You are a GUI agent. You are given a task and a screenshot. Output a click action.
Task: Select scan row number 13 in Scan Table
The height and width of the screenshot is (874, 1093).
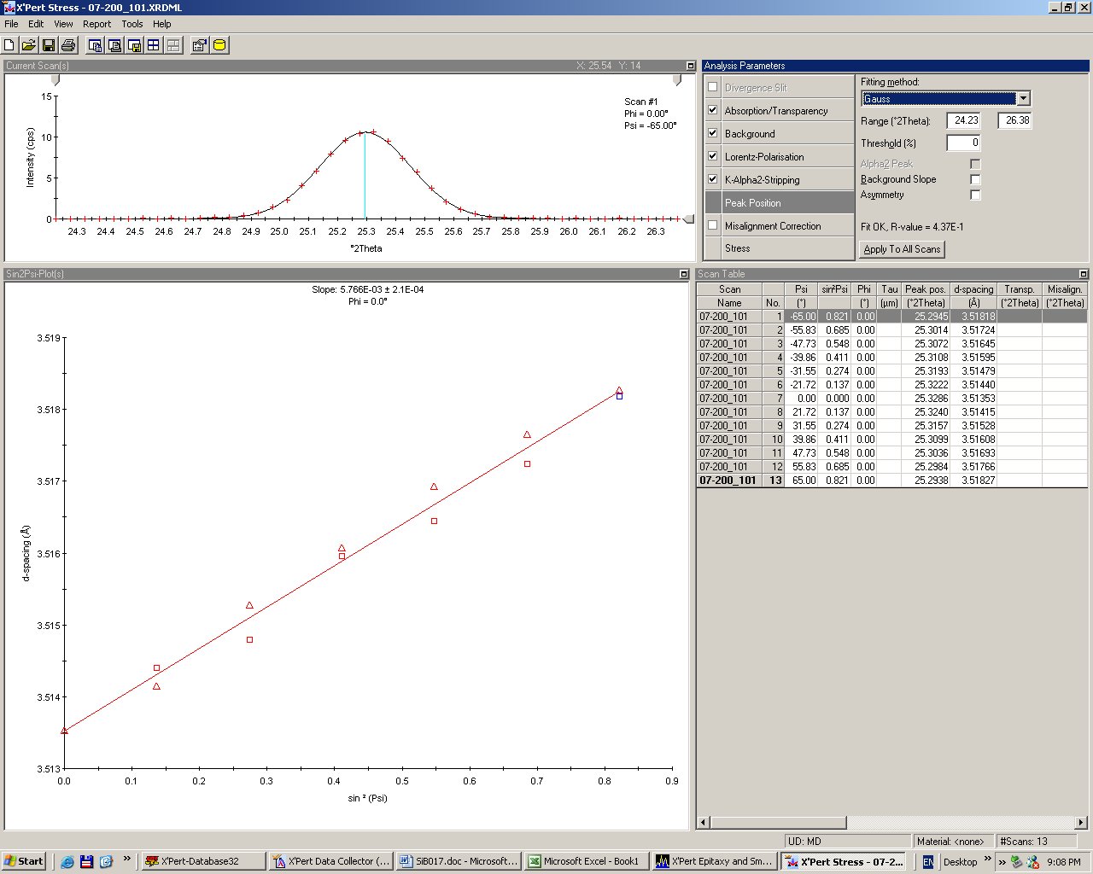[x=891, y=481]
